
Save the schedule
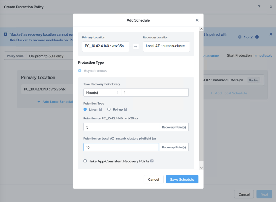point(182,179)
